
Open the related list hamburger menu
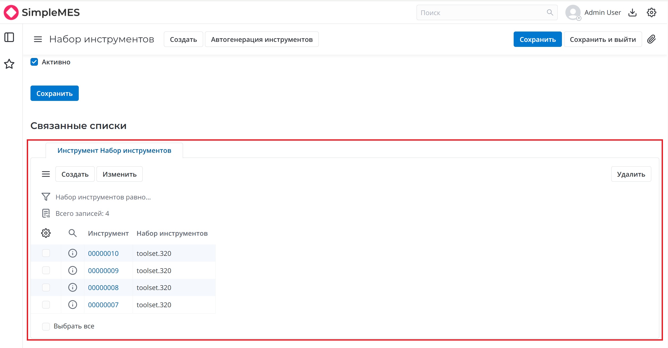pos(46,174)
